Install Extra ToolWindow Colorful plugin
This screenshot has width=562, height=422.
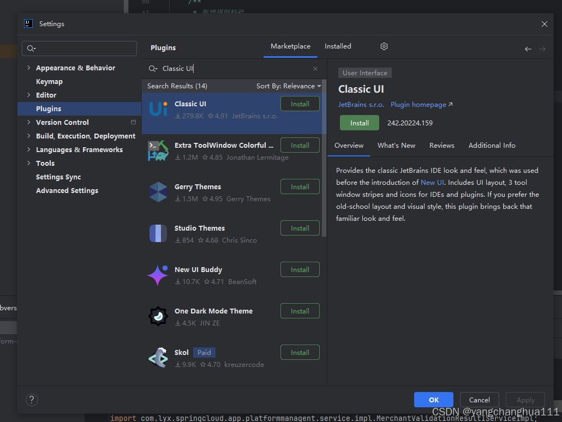point(300,146)
